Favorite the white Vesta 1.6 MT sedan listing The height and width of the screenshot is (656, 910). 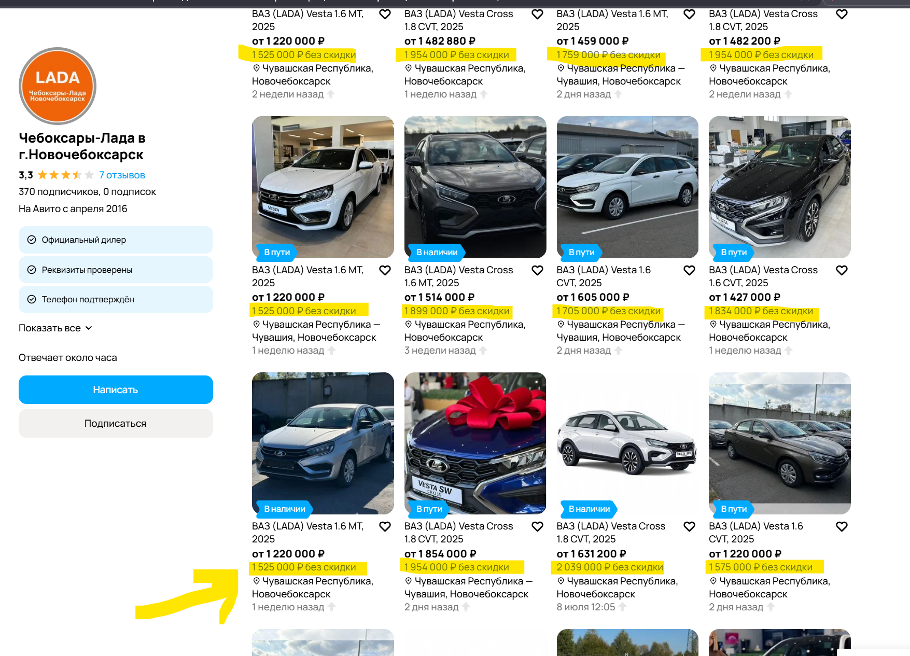coord(385,270)
